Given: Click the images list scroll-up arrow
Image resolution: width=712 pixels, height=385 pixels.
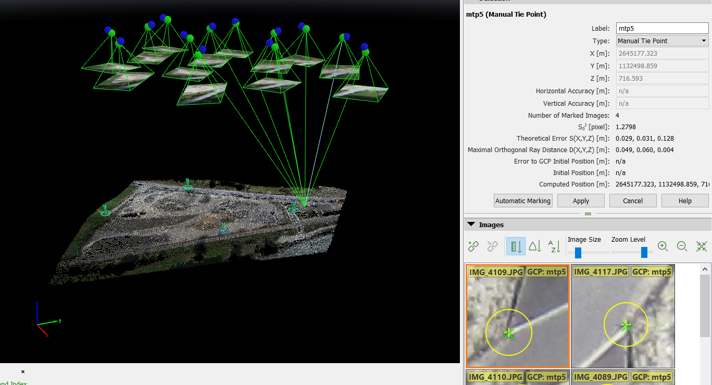Looking at the screenshot, I should point(705,269).
